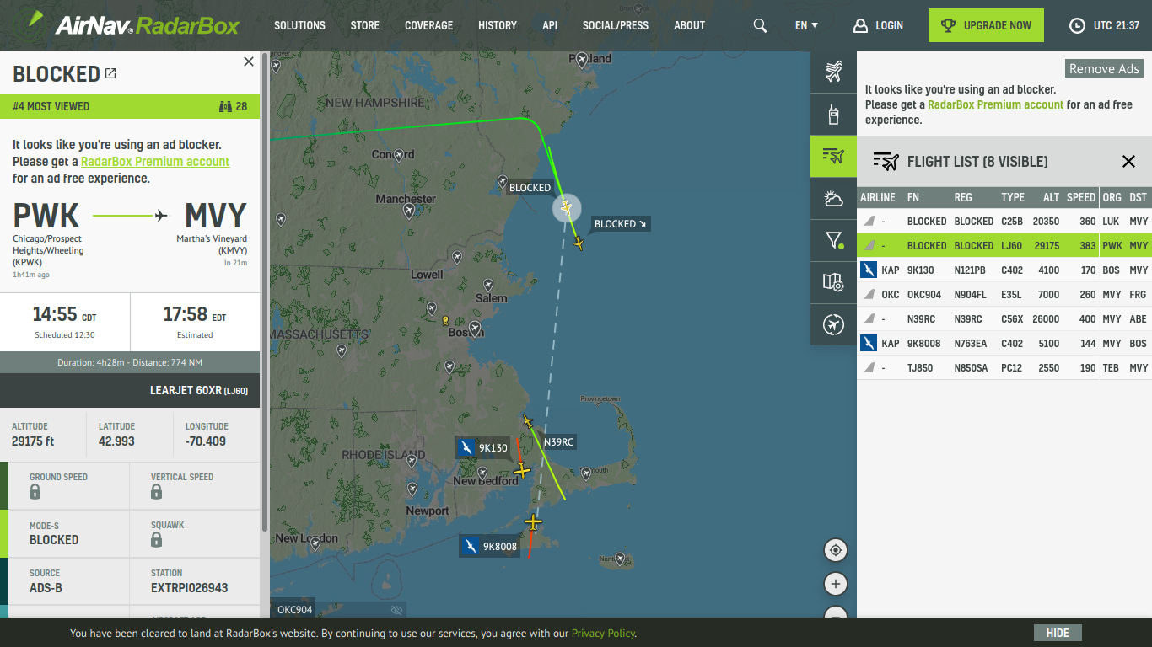The height and width of the screenshot is (647, 1152).
Task: Sort flight list by ALT column header
Action: click(1051, 197)
